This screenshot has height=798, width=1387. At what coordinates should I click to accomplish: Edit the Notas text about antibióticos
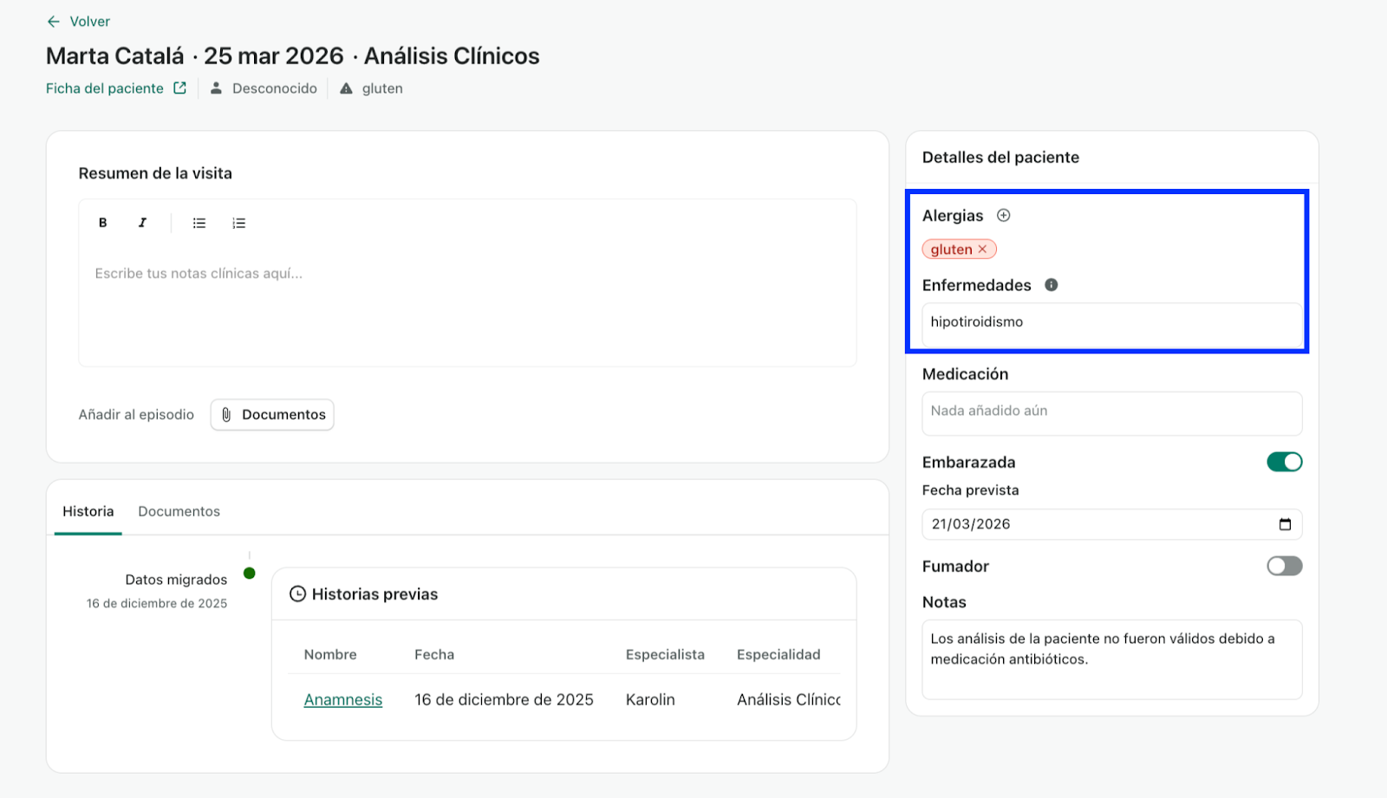pos(1111,659)
